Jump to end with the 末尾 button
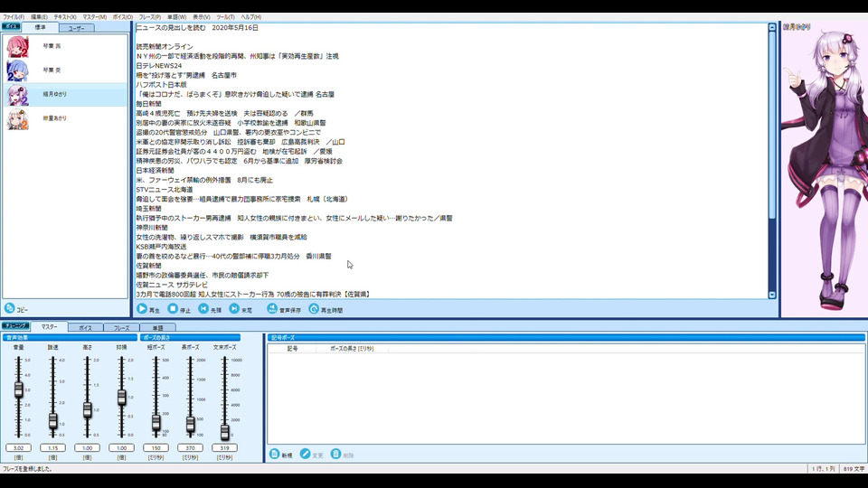The image size is (868, 488). (x=241, y=309)
